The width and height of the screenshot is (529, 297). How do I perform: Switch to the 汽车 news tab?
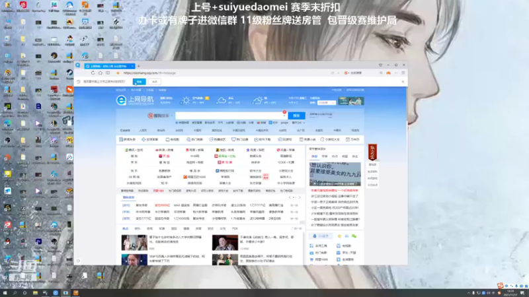[x=235, y=228]
